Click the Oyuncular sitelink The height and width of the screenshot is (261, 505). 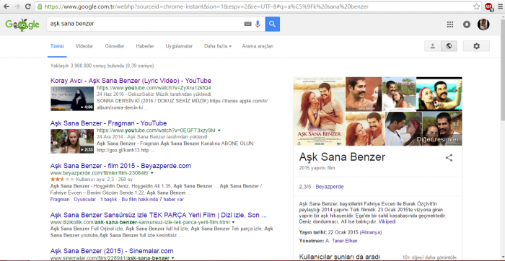pyautogui.click(x=84, y=200)
